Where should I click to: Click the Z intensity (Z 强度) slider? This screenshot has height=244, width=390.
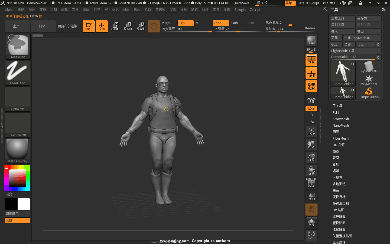pyautogui.click(x=238, y=29)
